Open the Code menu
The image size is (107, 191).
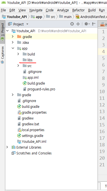pos(50,10)
